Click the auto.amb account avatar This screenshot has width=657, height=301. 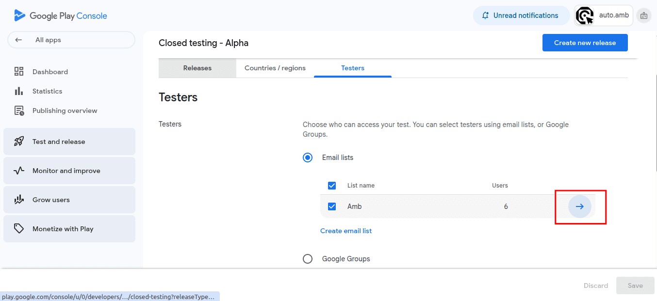(x=585, y=16)
